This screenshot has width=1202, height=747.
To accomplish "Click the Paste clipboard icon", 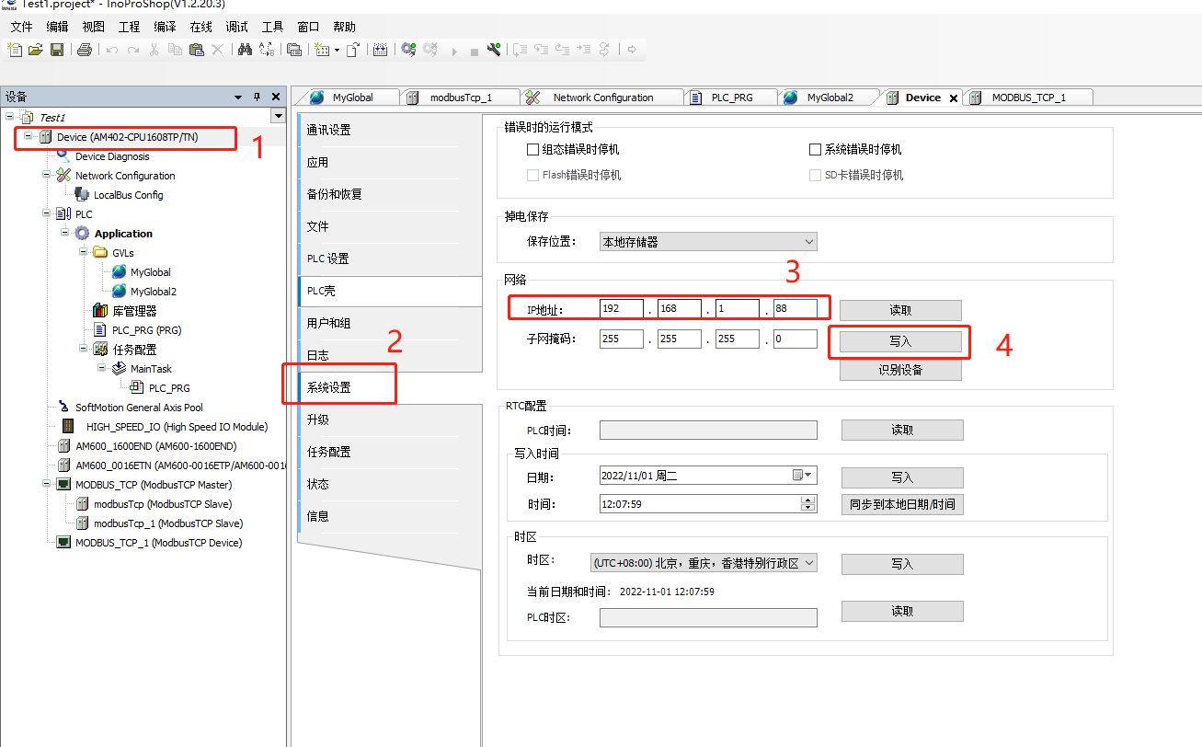I will pos(196,50).
